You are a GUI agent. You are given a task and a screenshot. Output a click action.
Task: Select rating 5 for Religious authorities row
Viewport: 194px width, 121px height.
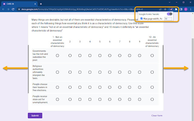coord(100,72)
